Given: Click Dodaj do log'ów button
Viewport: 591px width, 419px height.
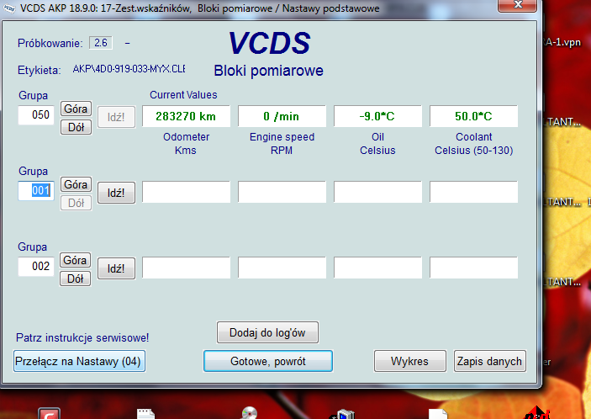Looking at the screenshot, I should (267, 332).
